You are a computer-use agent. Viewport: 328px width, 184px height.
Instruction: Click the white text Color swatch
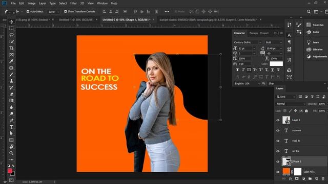click(276, 64)
